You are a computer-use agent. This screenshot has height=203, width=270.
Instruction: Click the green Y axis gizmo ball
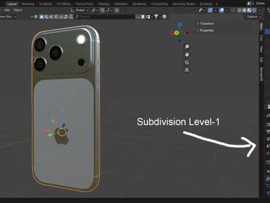177,33
